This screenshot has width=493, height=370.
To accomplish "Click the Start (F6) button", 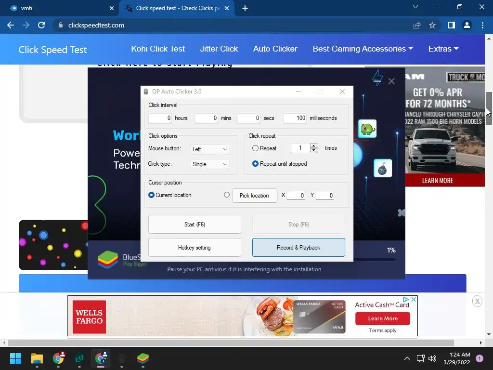I will pyautogui.click(x=195, y=225).
